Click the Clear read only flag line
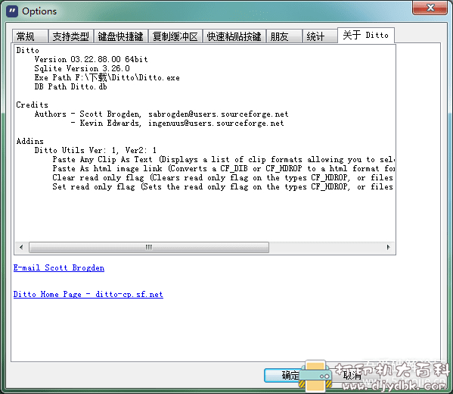 click(x=223, y=178)
